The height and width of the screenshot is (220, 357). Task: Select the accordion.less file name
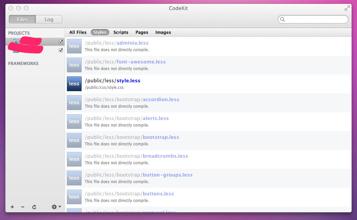click(x=161, y=100)
